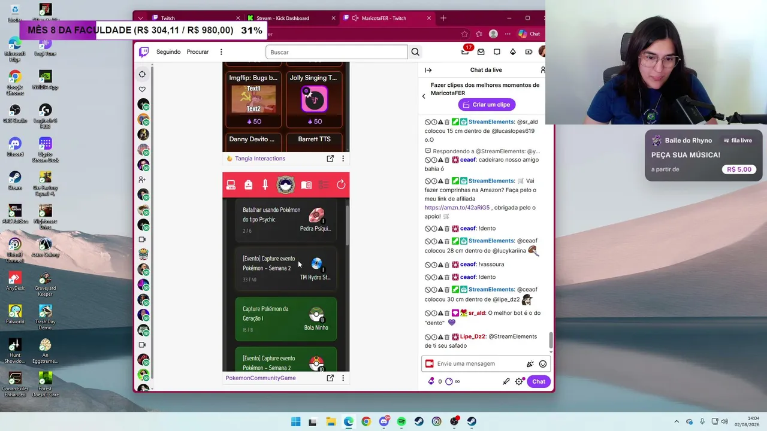Open the Pokémon sword battle icon
The image size is (767, 431).
pos(265,185)
